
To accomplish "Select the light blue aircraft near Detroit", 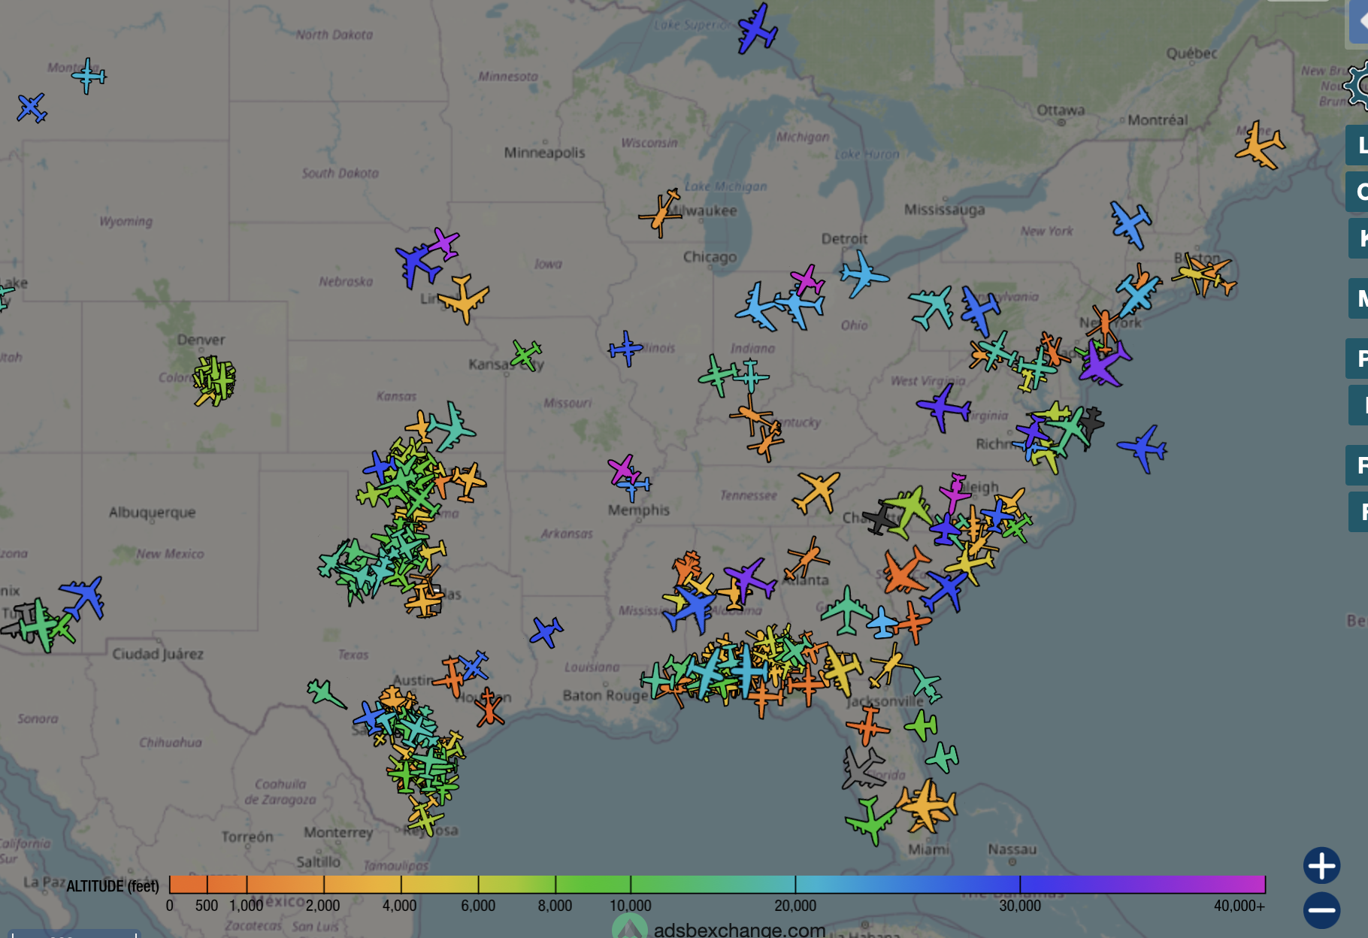I will point(864,274).
